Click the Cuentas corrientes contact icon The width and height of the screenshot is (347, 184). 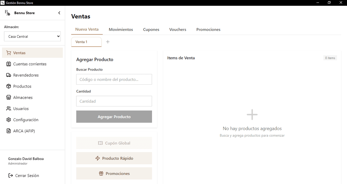[9, 64]
